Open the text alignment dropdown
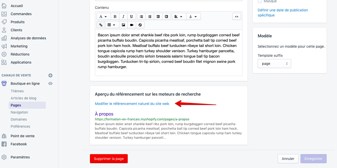 point(179,17)
